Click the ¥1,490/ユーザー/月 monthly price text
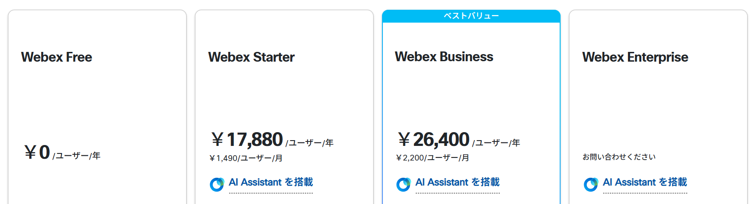The width and height of the screenshot is (756, 204). pos(246,158)
